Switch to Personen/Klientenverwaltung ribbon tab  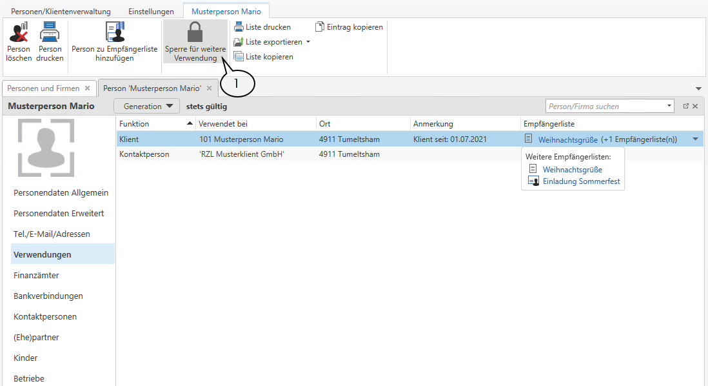tap(61, 12)
